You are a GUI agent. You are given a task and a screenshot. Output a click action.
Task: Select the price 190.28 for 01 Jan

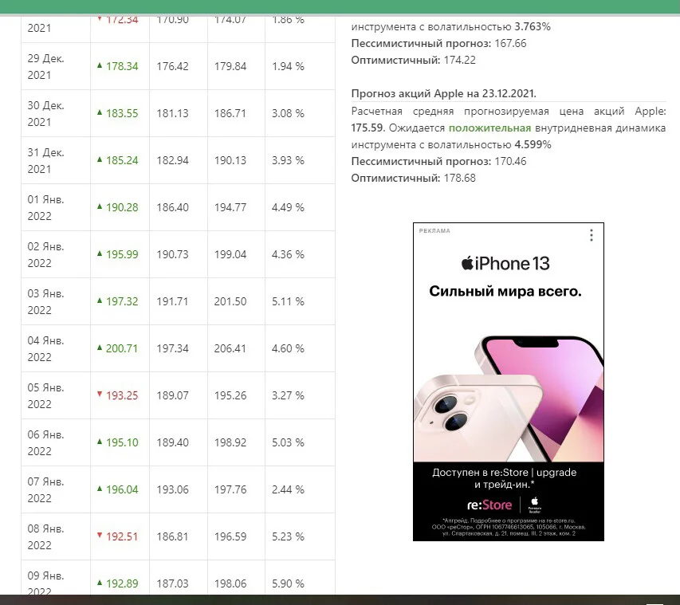[122, 207]
